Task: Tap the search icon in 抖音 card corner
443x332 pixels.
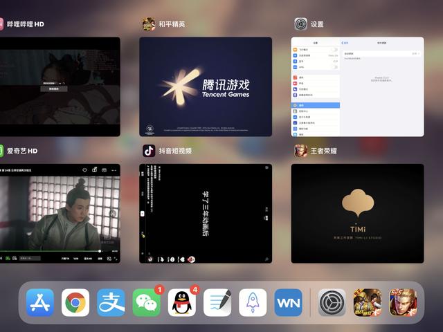Action: [x=266, y=259]
